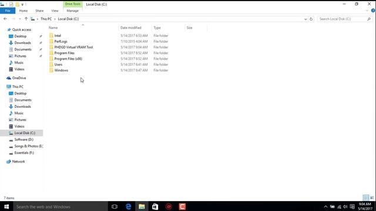Open the Windows Start menu
The image size is (376, 211).
(6, 206)
